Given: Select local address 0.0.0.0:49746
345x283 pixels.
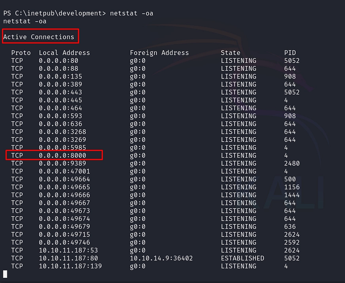Looking at the screenshot, I should pos(64,243).
